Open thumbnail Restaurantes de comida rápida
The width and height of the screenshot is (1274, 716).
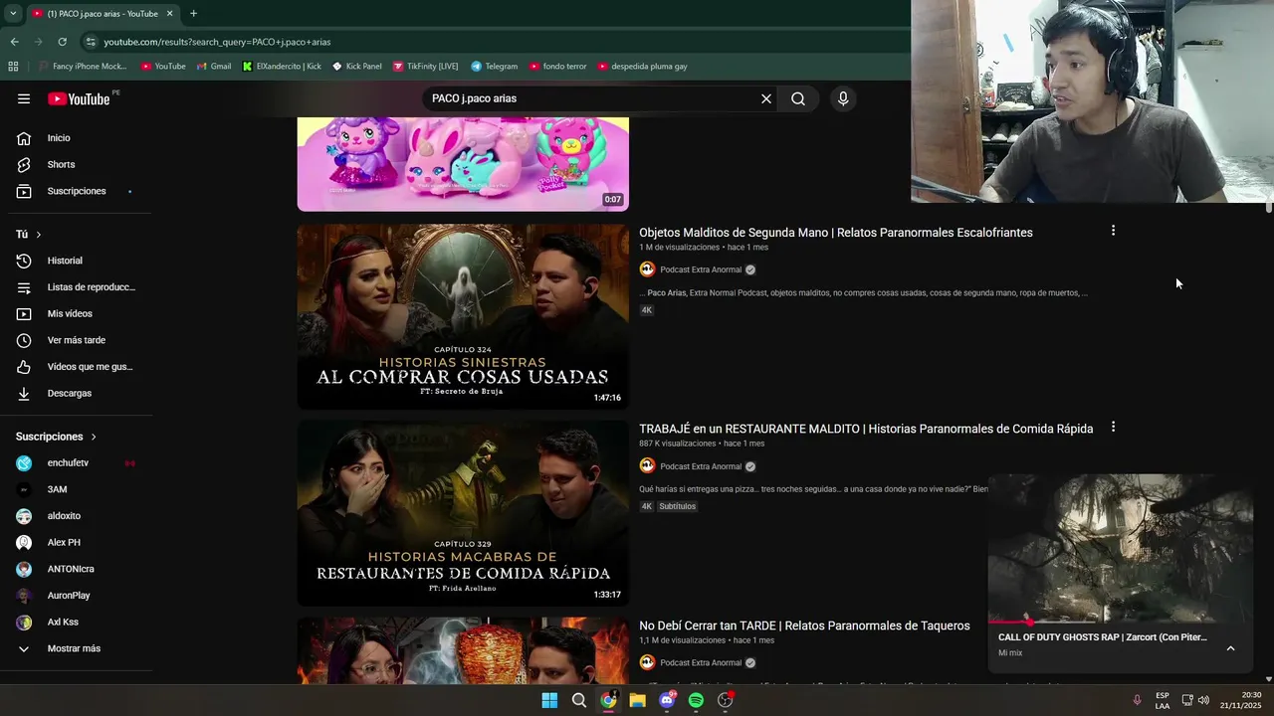463,513
